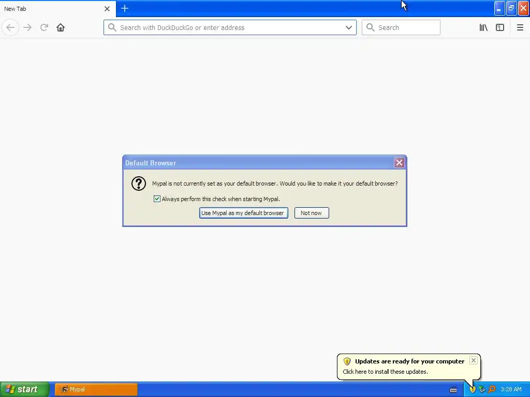Viewport: 530px width, 397px height.
Task: Open the on-screen keyboard tray icon
Action: 453,390
